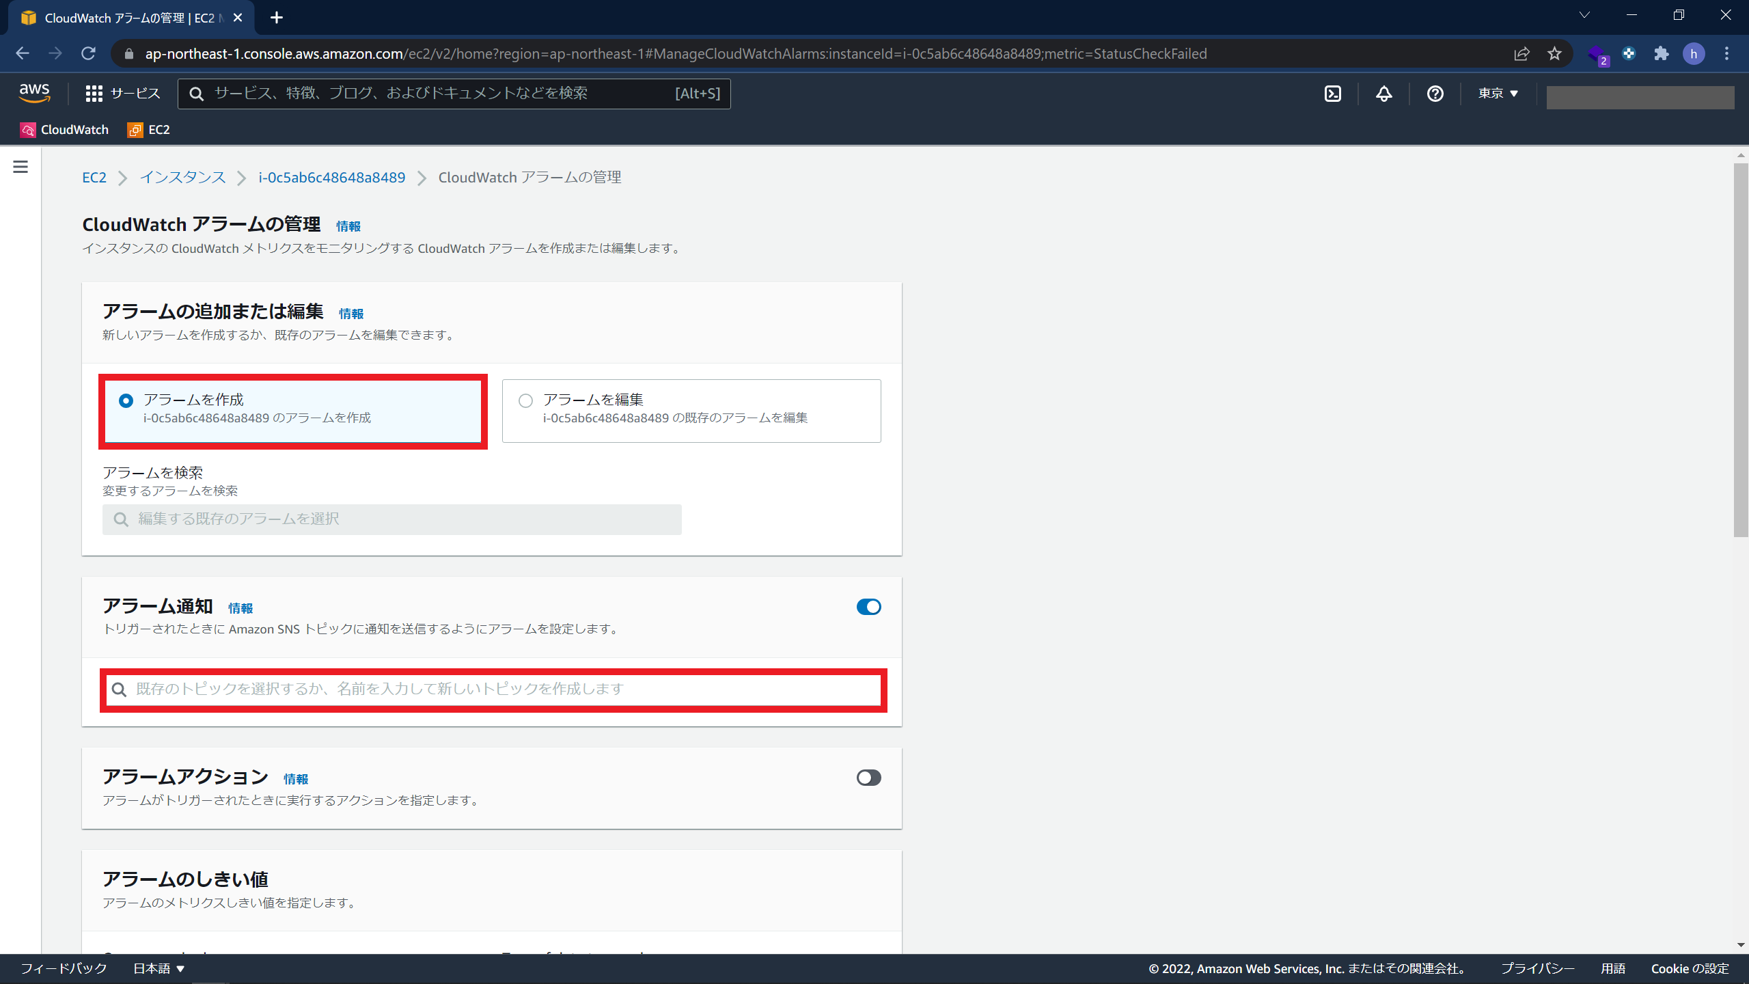Open a new browser tab with plus

click(277, 18)
